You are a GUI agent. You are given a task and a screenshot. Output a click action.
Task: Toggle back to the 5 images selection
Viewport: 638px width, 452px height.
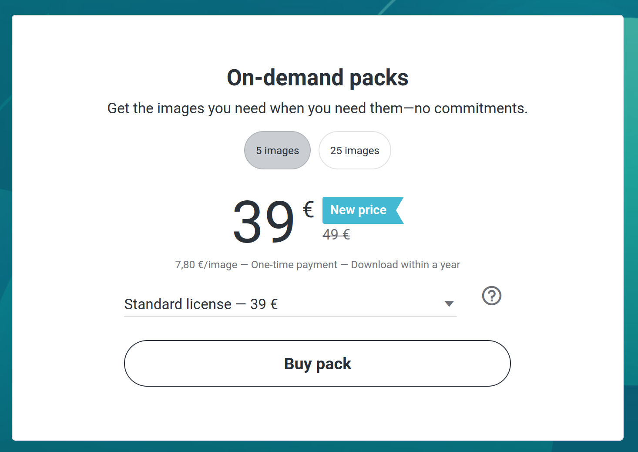click(277, 150)
